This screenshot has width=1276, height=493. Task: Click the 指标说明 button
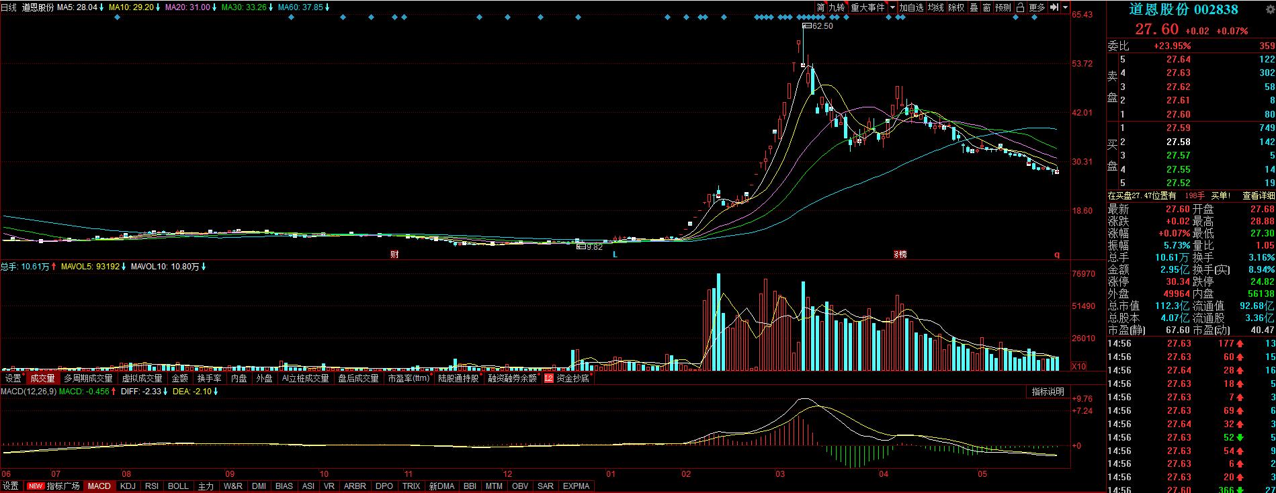click(x=1048, y=392)
